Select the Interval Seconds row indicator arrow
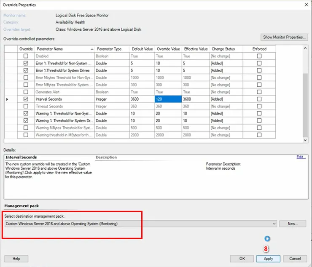Viewport: 312px width, 267px height. (8, 99)
